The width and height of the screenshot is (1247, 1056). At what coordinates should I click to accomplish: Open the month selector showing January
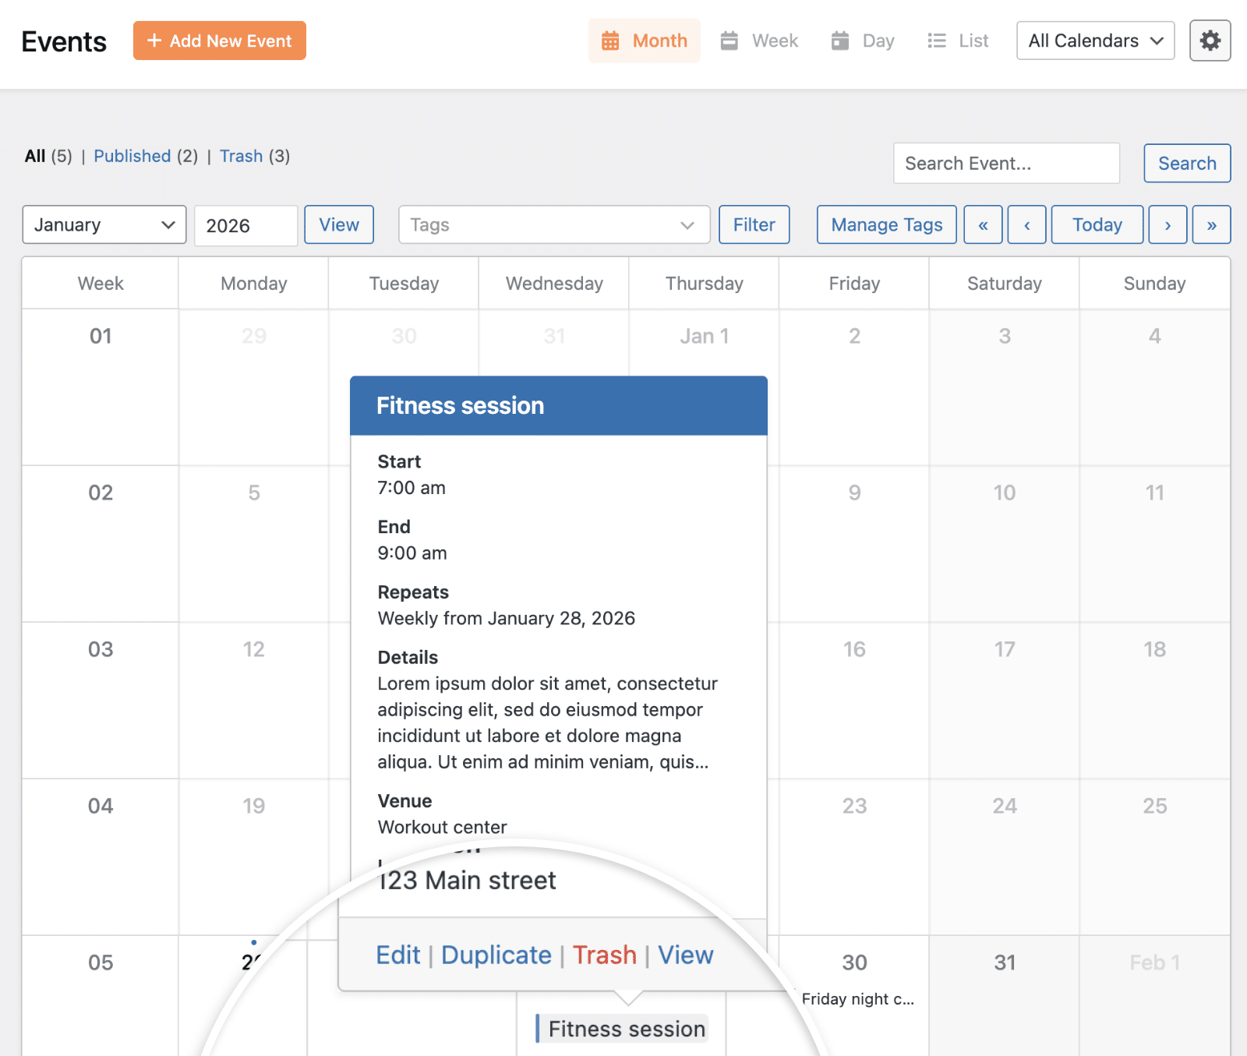pos(104,224)
